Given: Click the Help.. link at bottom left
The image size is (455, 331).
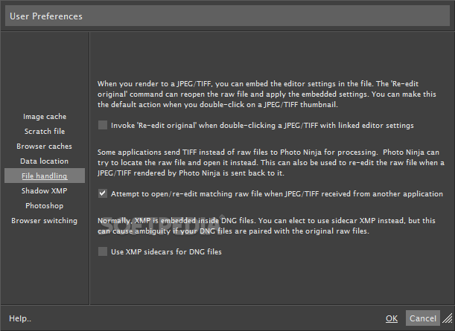Looking at the screenshot, I should 20,318.
